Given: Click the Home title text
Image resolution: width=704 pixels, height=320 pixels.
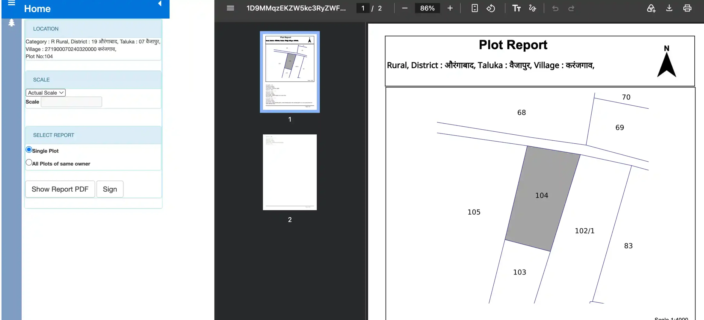Looking at the screenshot, I should [37, 9].
